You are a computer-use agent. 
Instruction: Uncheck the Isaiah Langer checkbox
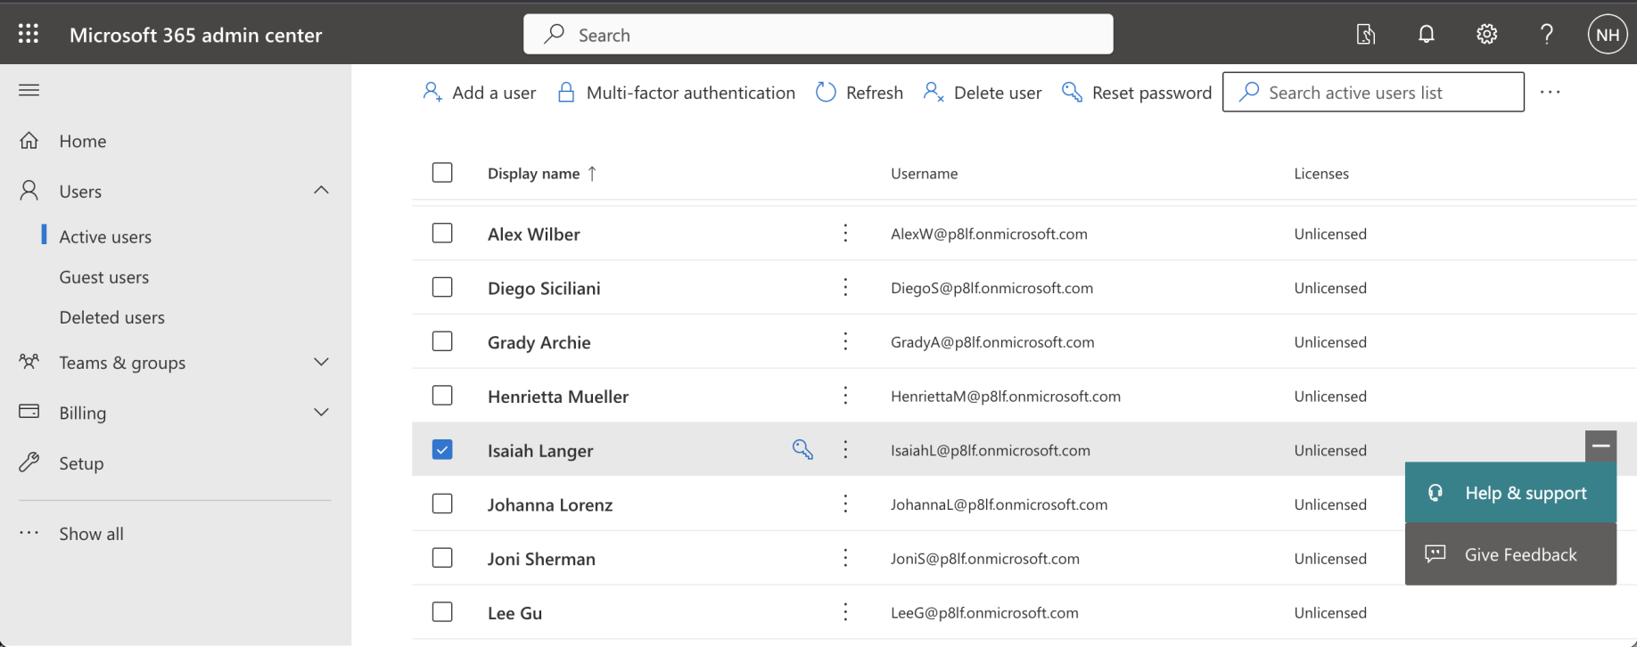(442, 449)
